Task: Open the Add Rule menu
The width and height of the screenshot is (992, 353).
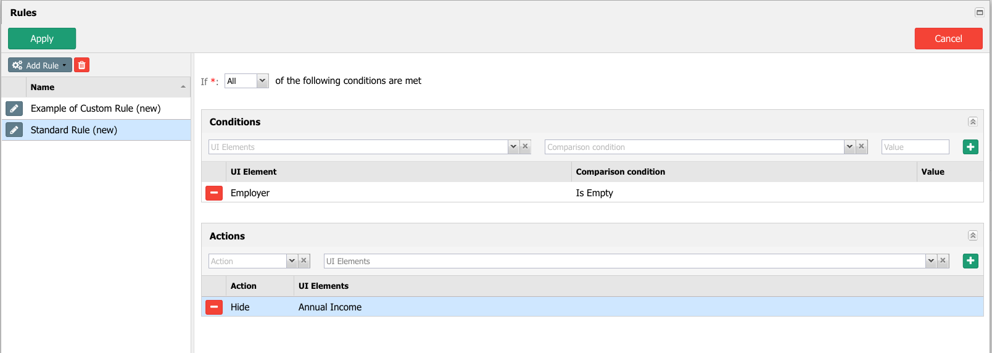Action: (40, 65)
